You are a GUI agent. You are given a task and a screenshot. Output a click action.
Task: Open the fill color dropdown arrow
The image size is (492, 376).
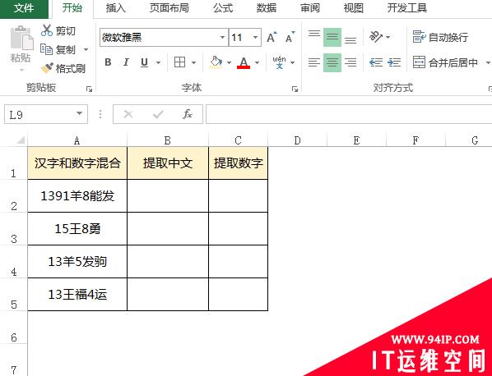pyautogui.click(x=229, y=62)
